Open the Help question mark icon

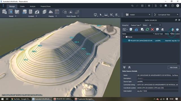pos(173,6)
